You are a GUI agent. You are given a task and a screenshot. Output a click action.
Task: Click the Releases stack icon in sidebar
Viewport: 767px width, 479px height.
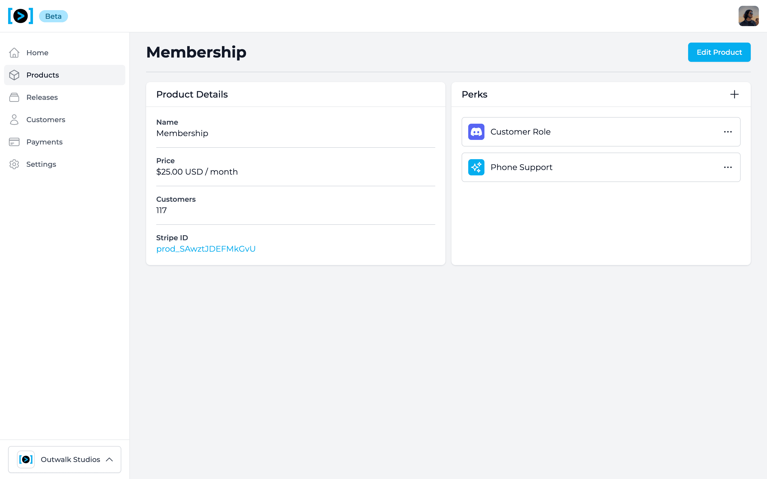coord(14,97)
